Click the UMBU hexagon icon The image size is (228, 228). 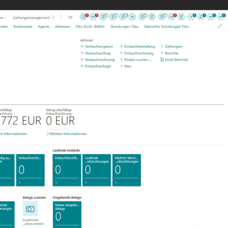click(152, 17)
